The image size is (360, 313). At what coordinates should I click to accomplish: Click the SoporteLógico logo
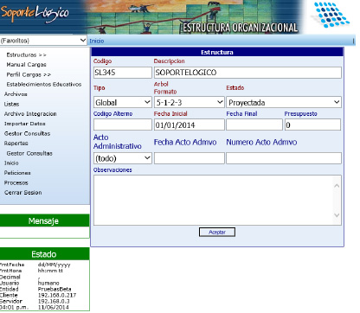click(x=35, y=13)
